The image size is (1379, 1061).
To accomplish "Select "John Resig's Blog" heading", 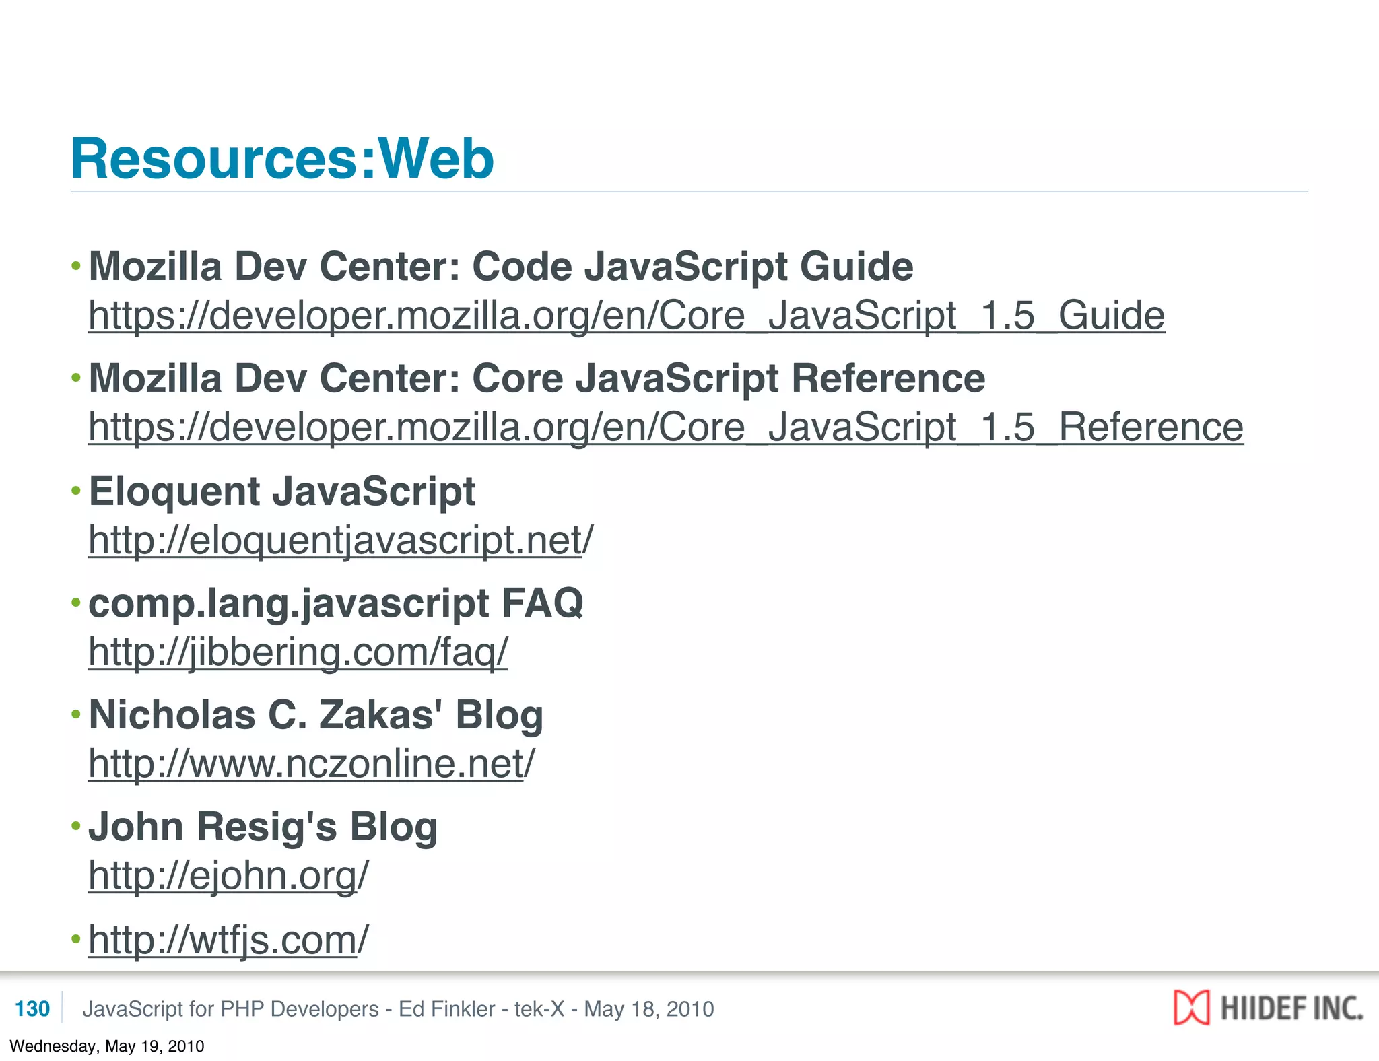I will coord(263,827).
